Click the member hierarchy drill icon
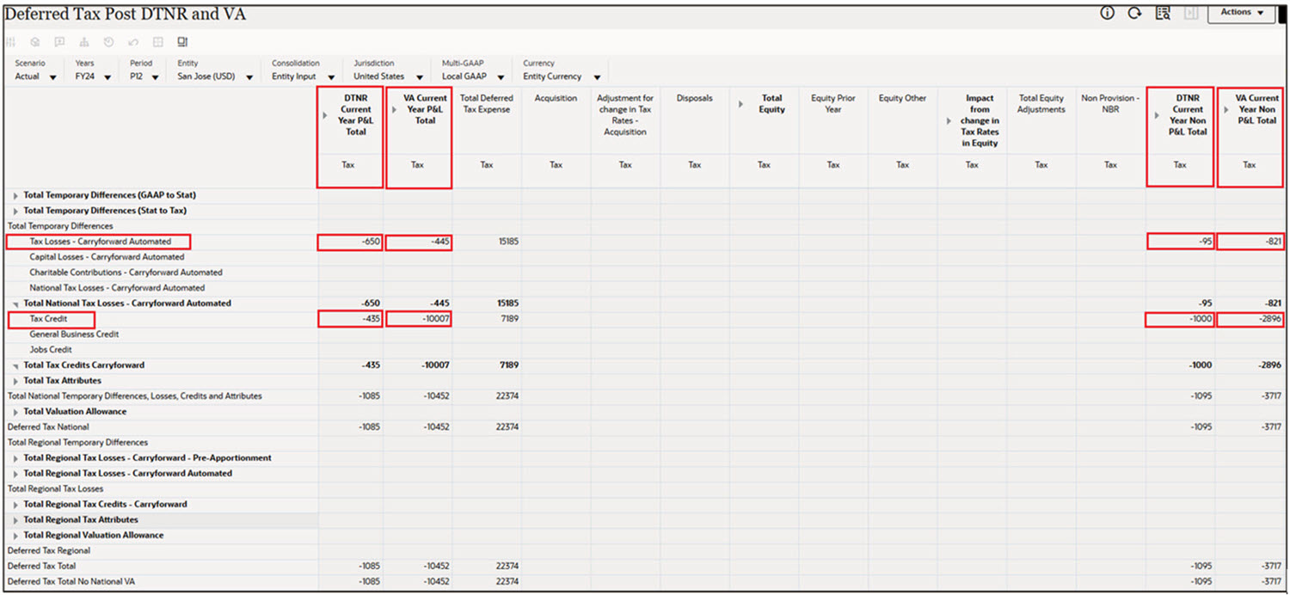This screenshot has height=595, width=1290. [x=83, y=41]
